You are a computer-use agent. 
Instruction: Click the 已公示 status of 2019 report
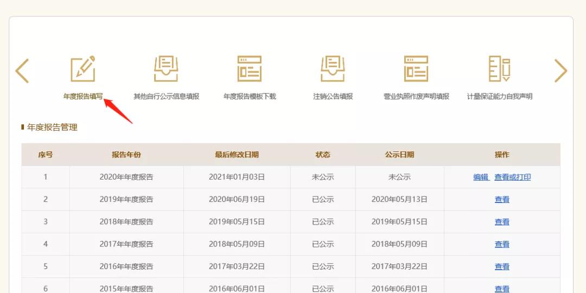coord(322,200)
